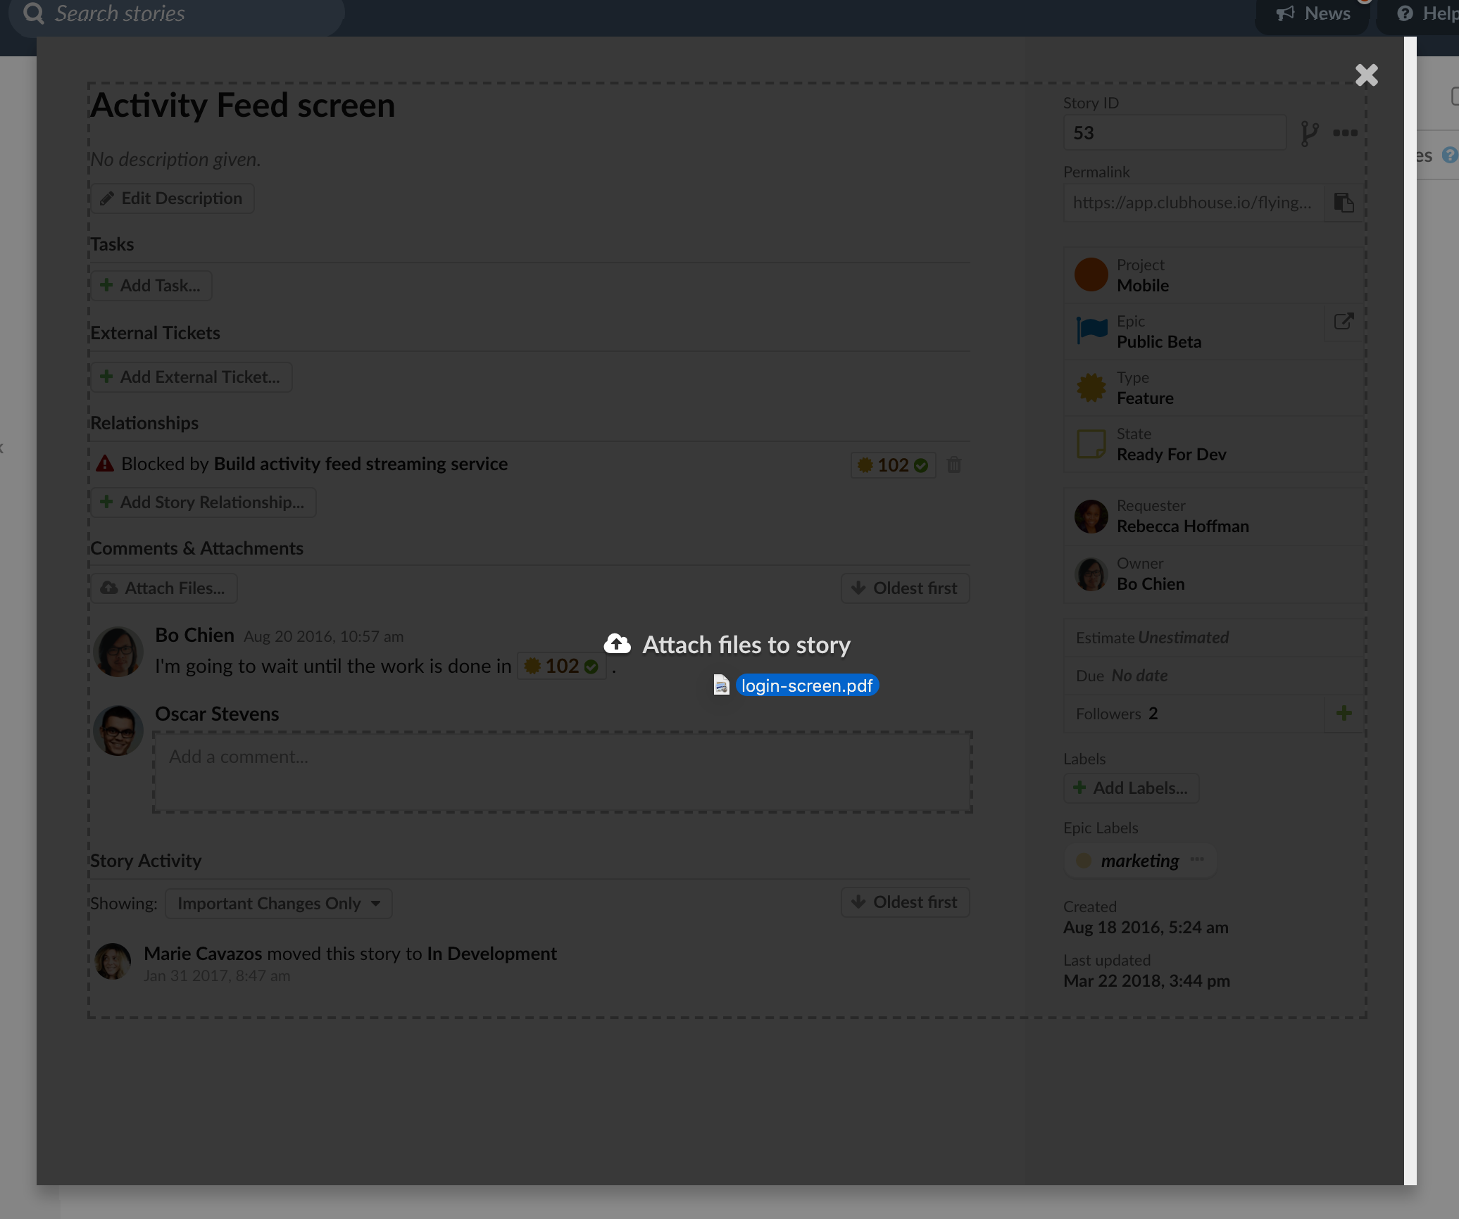The width and height of the screenshot is (1459, 1219).
Task: Click the Add Task button
Action: tap(151, 286)
